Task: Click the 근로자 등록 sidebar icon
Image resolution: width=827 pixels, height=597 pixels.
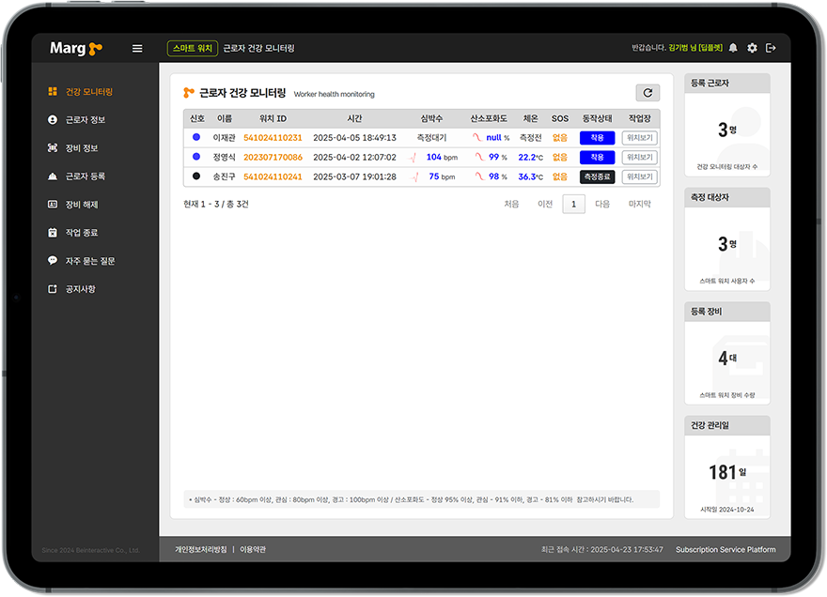Action: [53, 176]
